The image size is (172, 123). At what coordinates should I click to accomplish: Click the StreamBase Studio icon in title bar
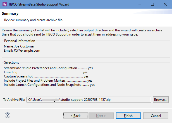click(5, 4)
